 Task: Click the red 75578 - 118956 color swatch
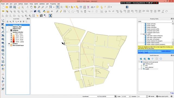pyautogui.click(x=14, y=42)
